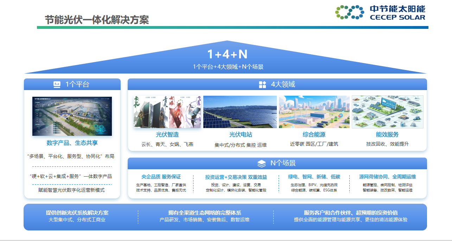Click the 光伏智造 label
The height and width of the screenshot is (241, 452).
(x=167, y=134)
